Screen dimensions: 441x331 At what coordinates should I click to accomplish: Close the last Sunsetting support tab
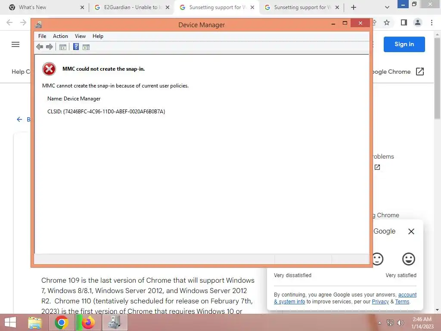coord(337,8)
